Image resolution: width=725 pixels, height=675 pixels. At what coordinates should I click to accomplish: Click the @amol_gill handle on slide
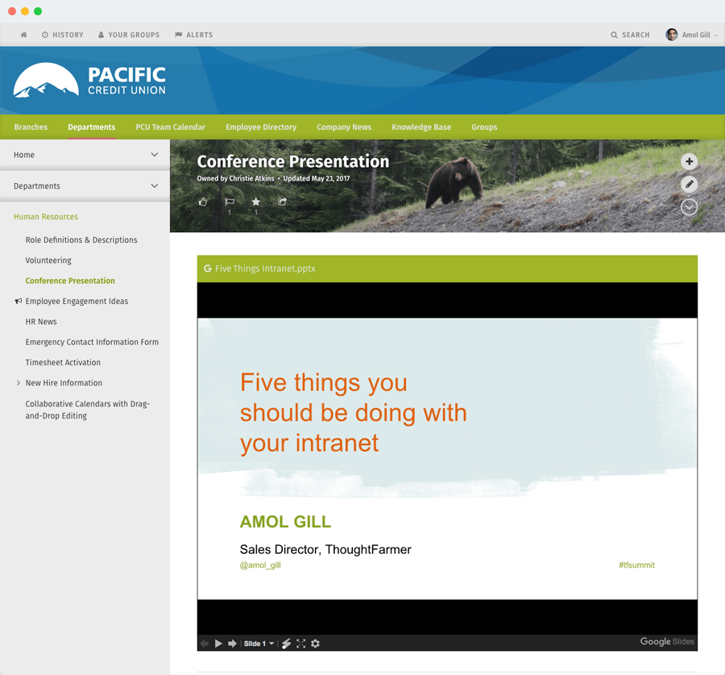[260, 565]
